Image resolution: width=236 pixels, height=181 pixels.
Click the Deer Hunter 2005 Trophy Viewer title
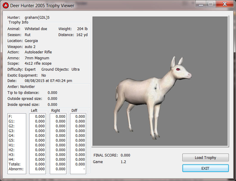(x=42, y=5)
